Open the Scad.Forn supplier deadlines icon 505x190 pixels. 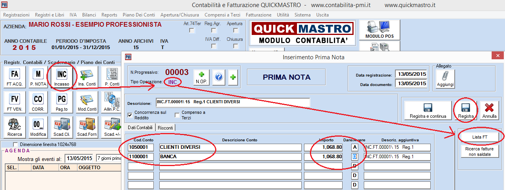click(87, 127)
